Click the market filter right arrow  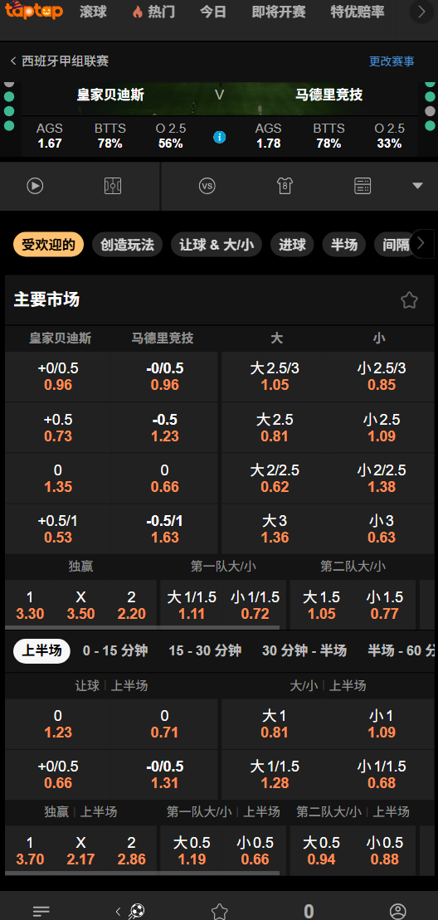421,244
